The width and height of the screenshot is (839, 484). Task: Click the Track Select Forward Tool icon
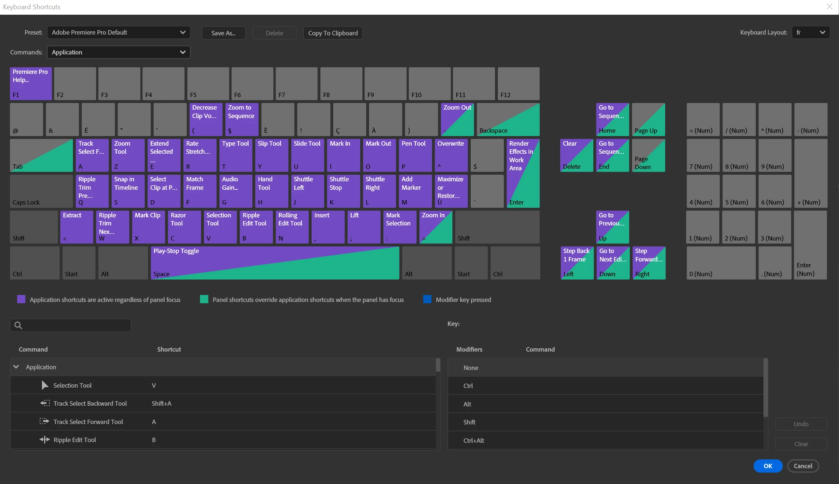tap(45, 421)
